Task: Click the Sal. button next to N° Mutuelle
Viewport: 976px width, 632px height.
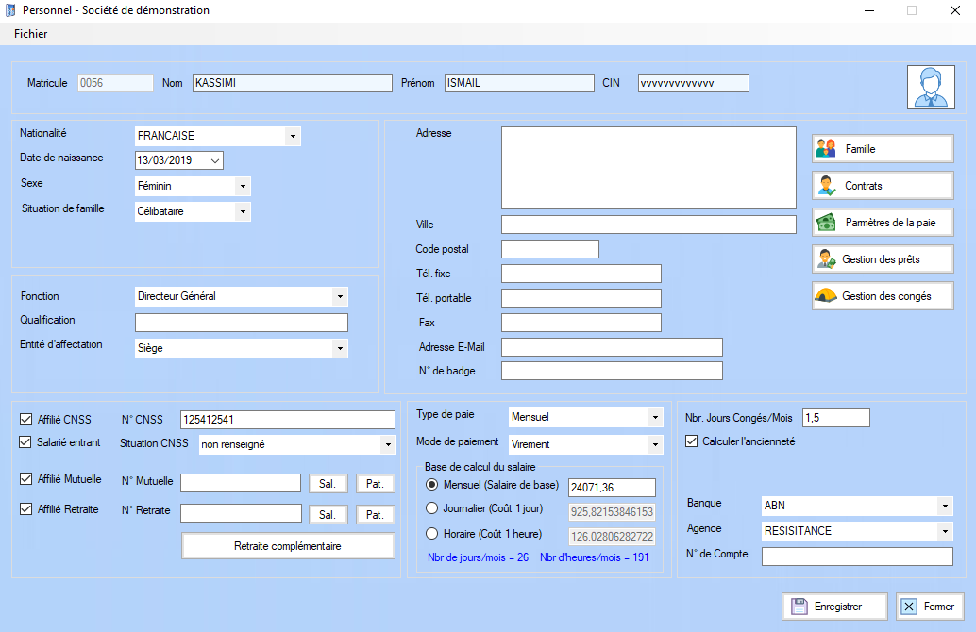Action: click(328, 484)
